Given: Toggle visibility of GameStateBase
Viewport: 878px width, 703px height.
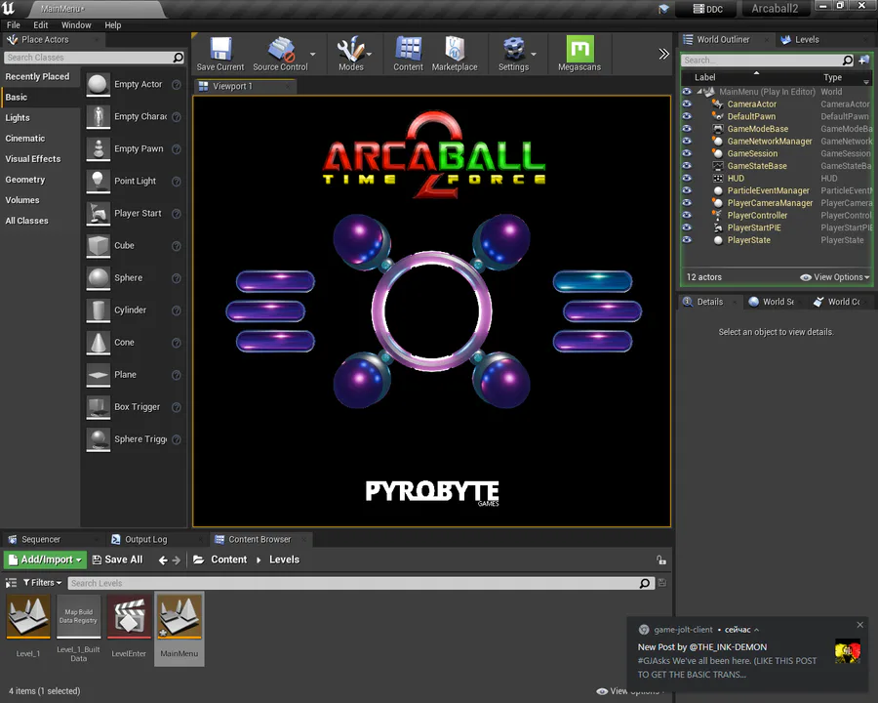Looking at the screenshot, I should 687,165.
